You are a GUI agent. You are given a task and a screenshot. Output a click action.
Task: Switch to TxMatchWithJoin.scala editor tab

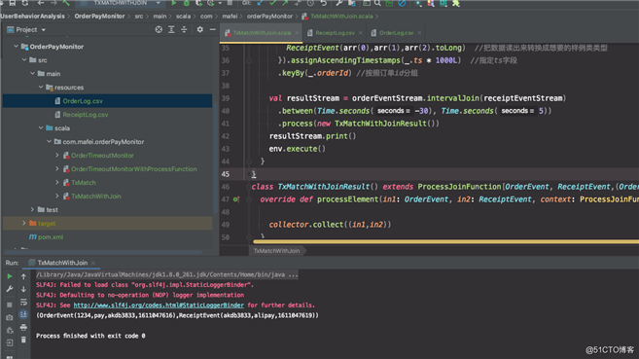click(262, 33)
